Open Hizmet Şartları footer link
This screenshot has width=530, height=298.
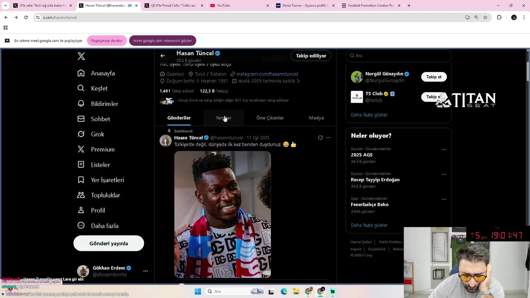pos(361,242)
